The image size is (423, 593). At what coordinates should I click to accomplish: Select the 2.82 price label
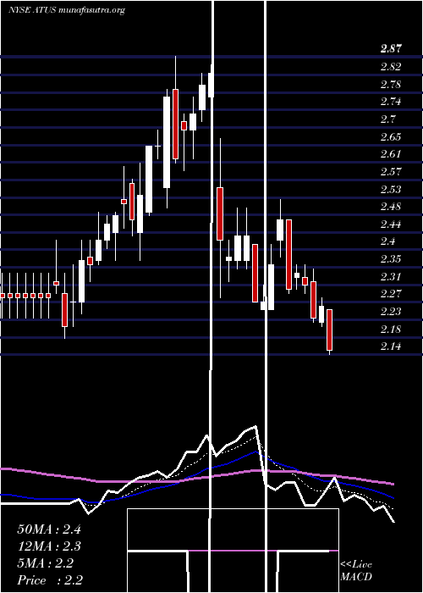(391, 67)
